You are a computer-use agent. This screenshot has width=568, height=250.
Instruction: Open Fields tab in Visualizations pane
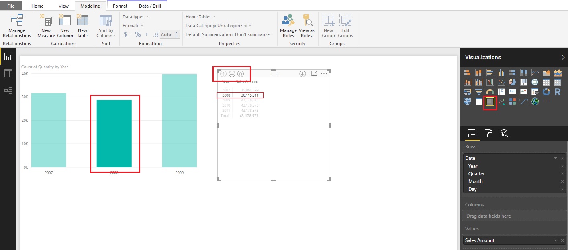472,134
